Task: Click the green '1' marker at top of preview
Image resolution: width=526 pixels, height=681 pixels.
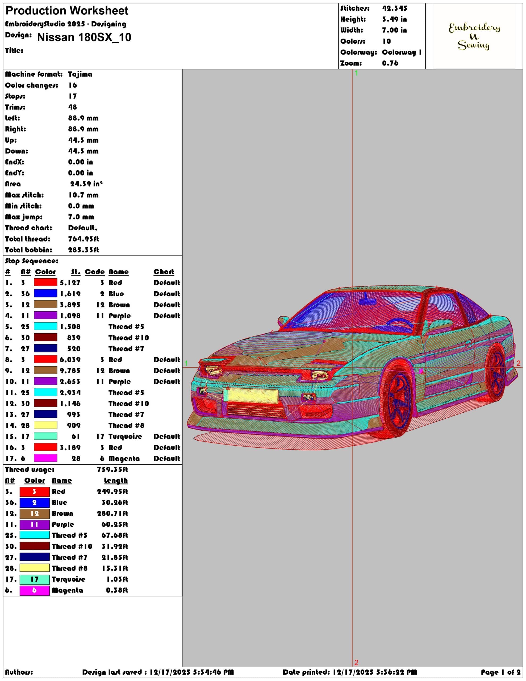Action: click(356, 73)
